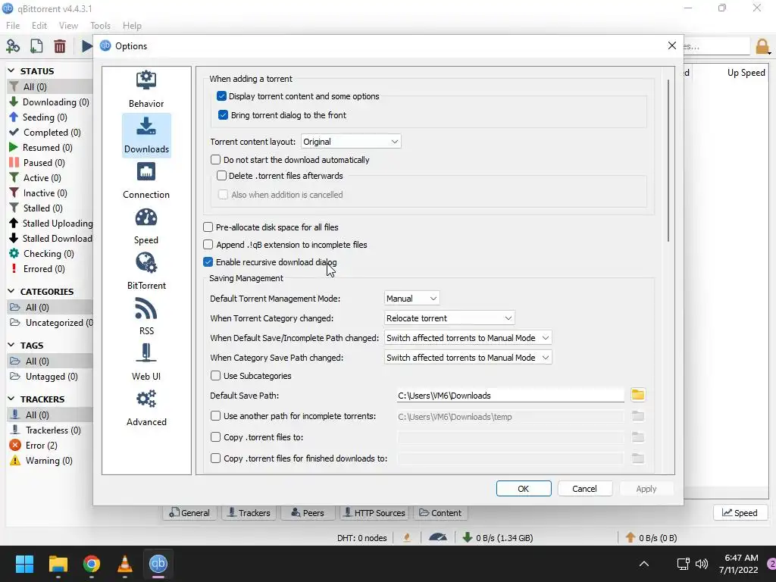The width and height of the screenshot is (776, 582).
Task: Click the orange upload speed arrow in status bar
Action: (x=630, y=537)
